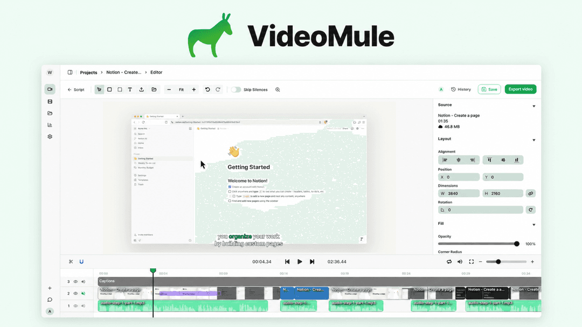Click the magnifier zoom icon beside Skip Silences

coord(278,90)
